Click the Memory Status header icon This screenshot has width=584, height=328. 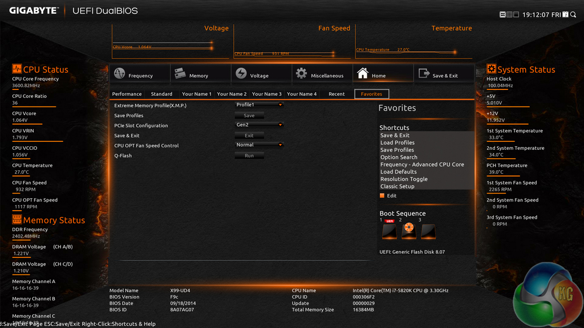click(x=17, y=219)
